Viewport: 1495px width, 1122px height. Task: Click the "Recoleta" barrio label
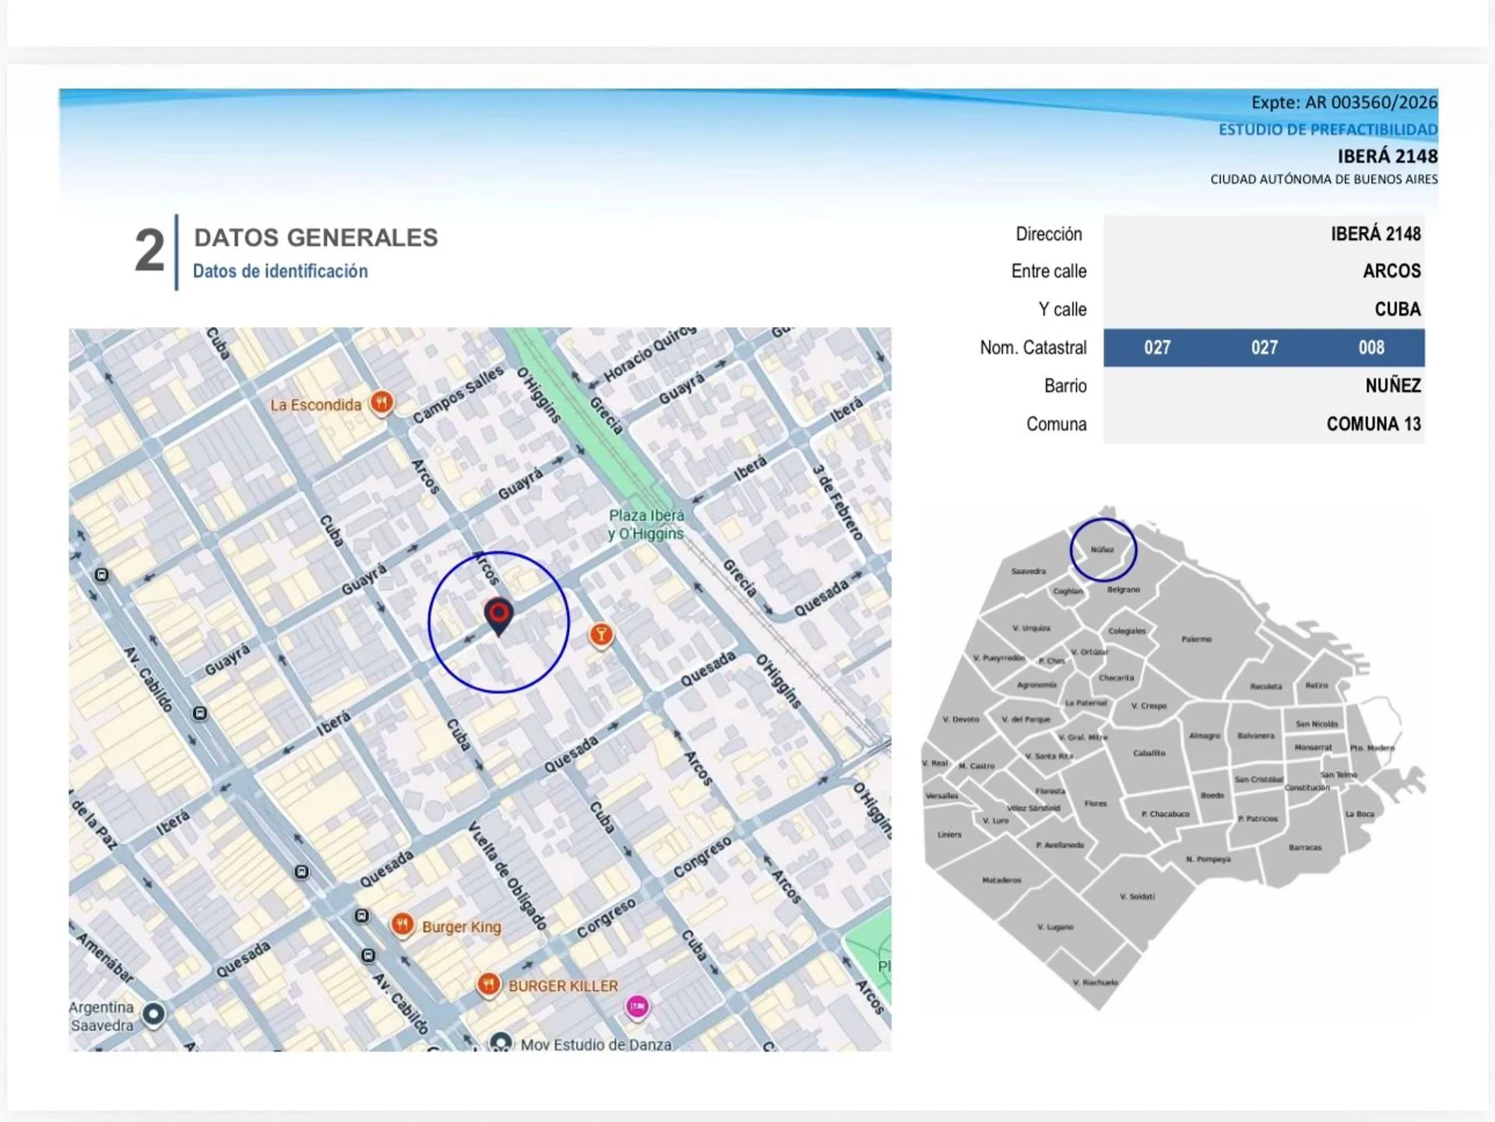tap(1265, 686)
